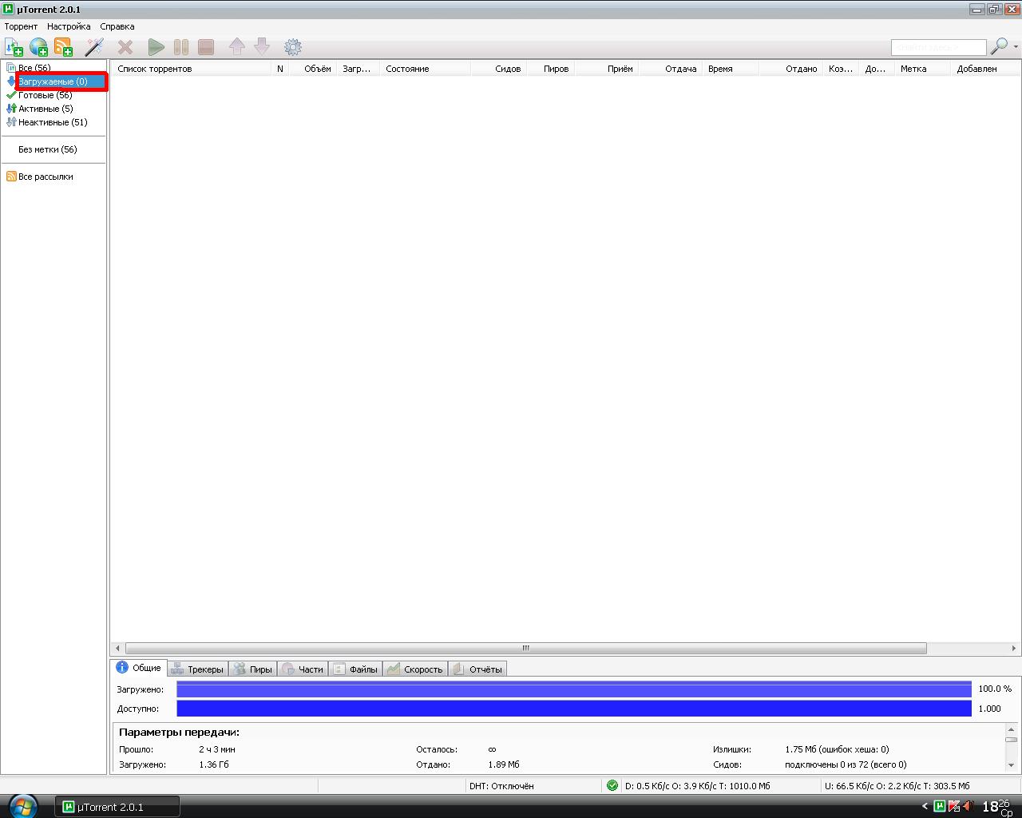Sort by the Отдача column header
This screenshot has height=818, width=1022.
pos(669,69)
